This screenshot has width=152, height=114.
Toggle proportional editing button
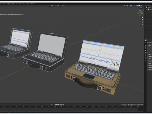tap(63, 6)
